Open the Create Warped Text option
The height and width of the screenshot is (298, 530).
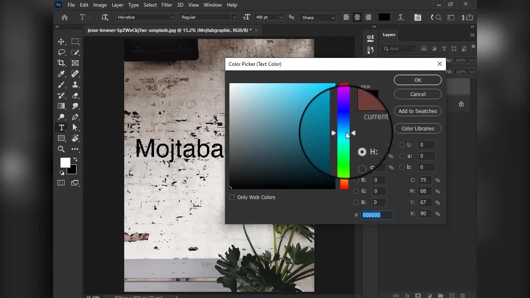coord(400,17)
